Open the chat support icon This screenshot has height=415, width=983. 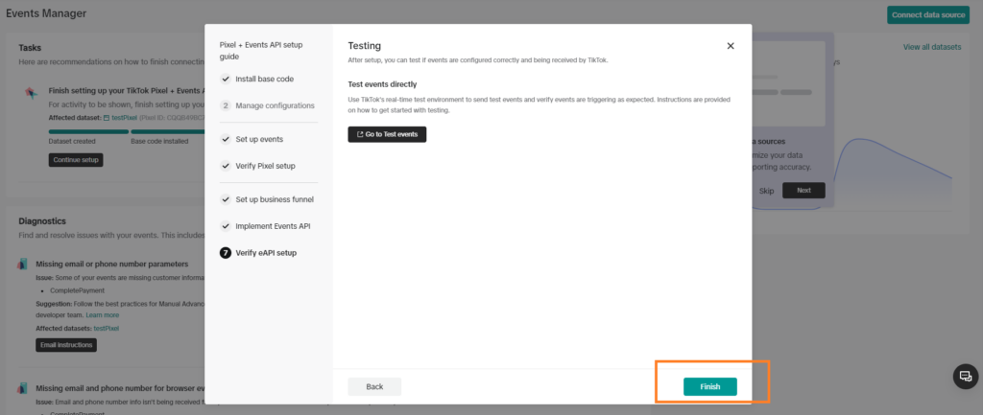966,377
